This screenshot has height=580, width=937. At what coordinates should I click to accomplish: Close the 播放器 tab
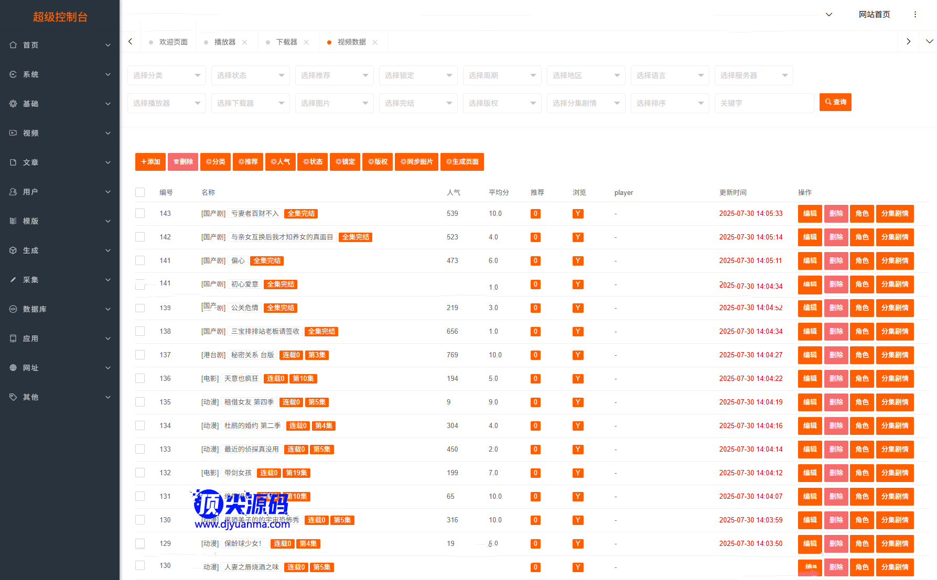[245, 42]
